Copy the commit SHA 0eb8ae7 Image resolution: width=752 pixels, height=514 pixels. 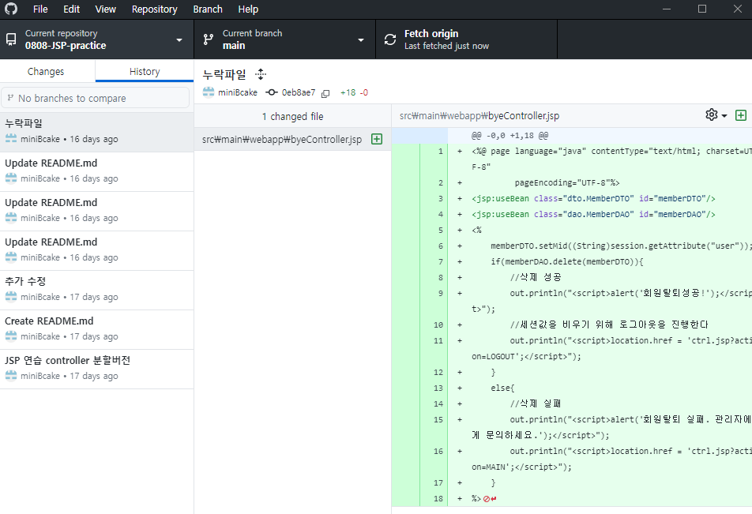coord(325,93)
